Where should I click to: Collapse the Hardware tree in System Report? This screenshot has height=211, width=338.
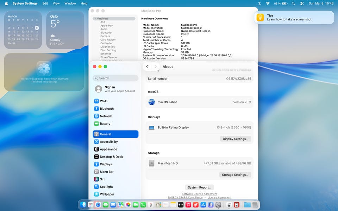coord(95,19)
